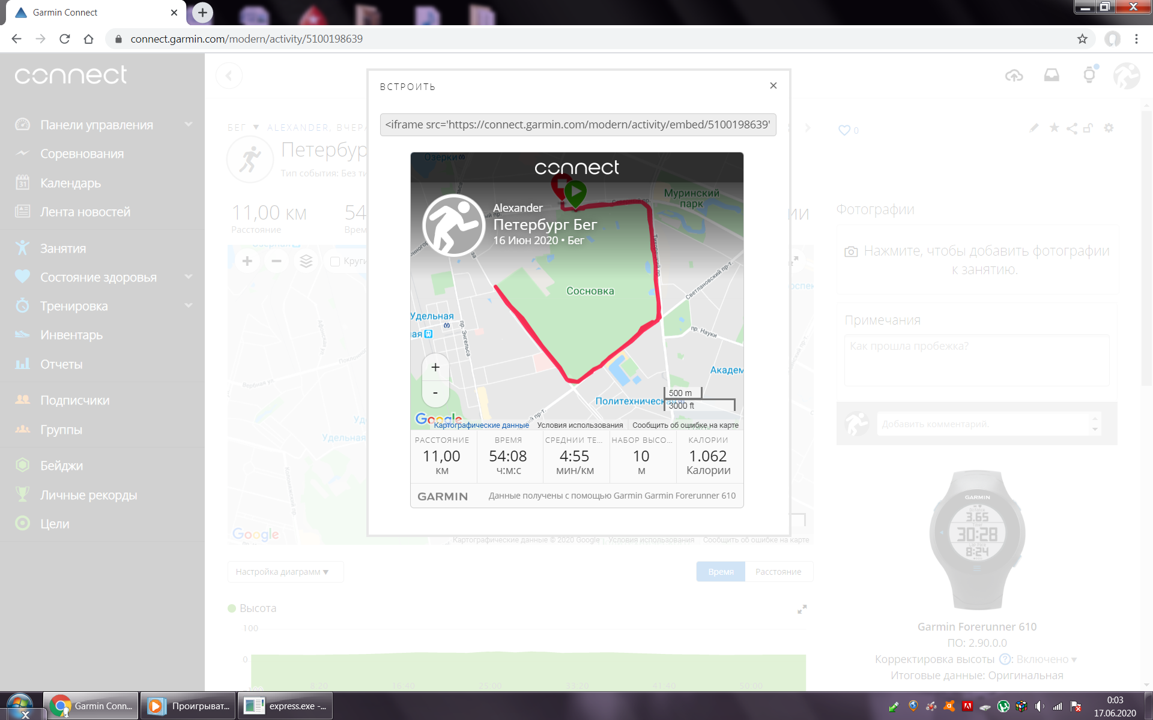Open the inbox tray icon
Viewport: 1153px width, 720px height.
pyautogui.click(x=1052, y=75)
